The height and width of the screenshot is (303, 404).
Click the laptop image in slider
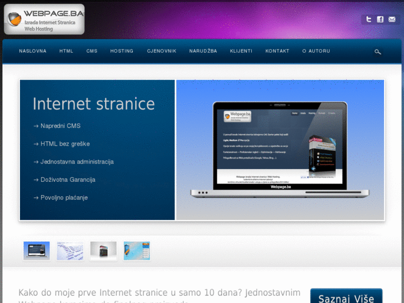point(280,150)
